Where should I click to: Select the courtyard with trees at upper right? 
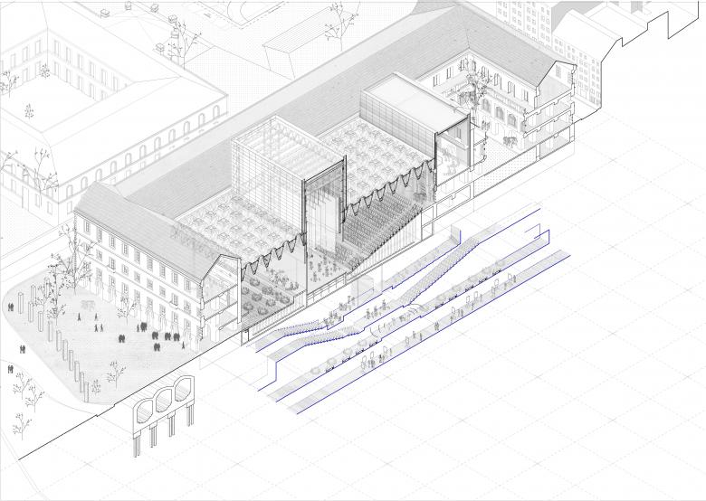coord(471,90)
